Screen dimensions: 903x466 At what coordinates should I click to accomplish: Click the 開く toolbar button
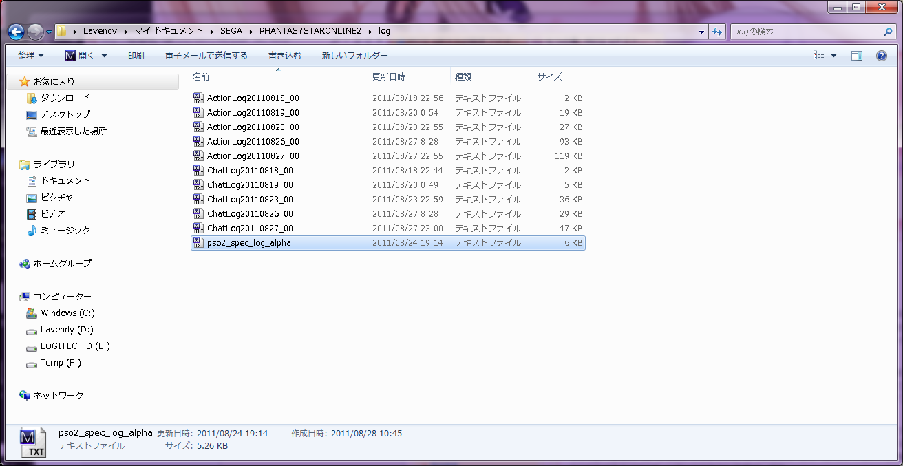[x=80, y=55]
